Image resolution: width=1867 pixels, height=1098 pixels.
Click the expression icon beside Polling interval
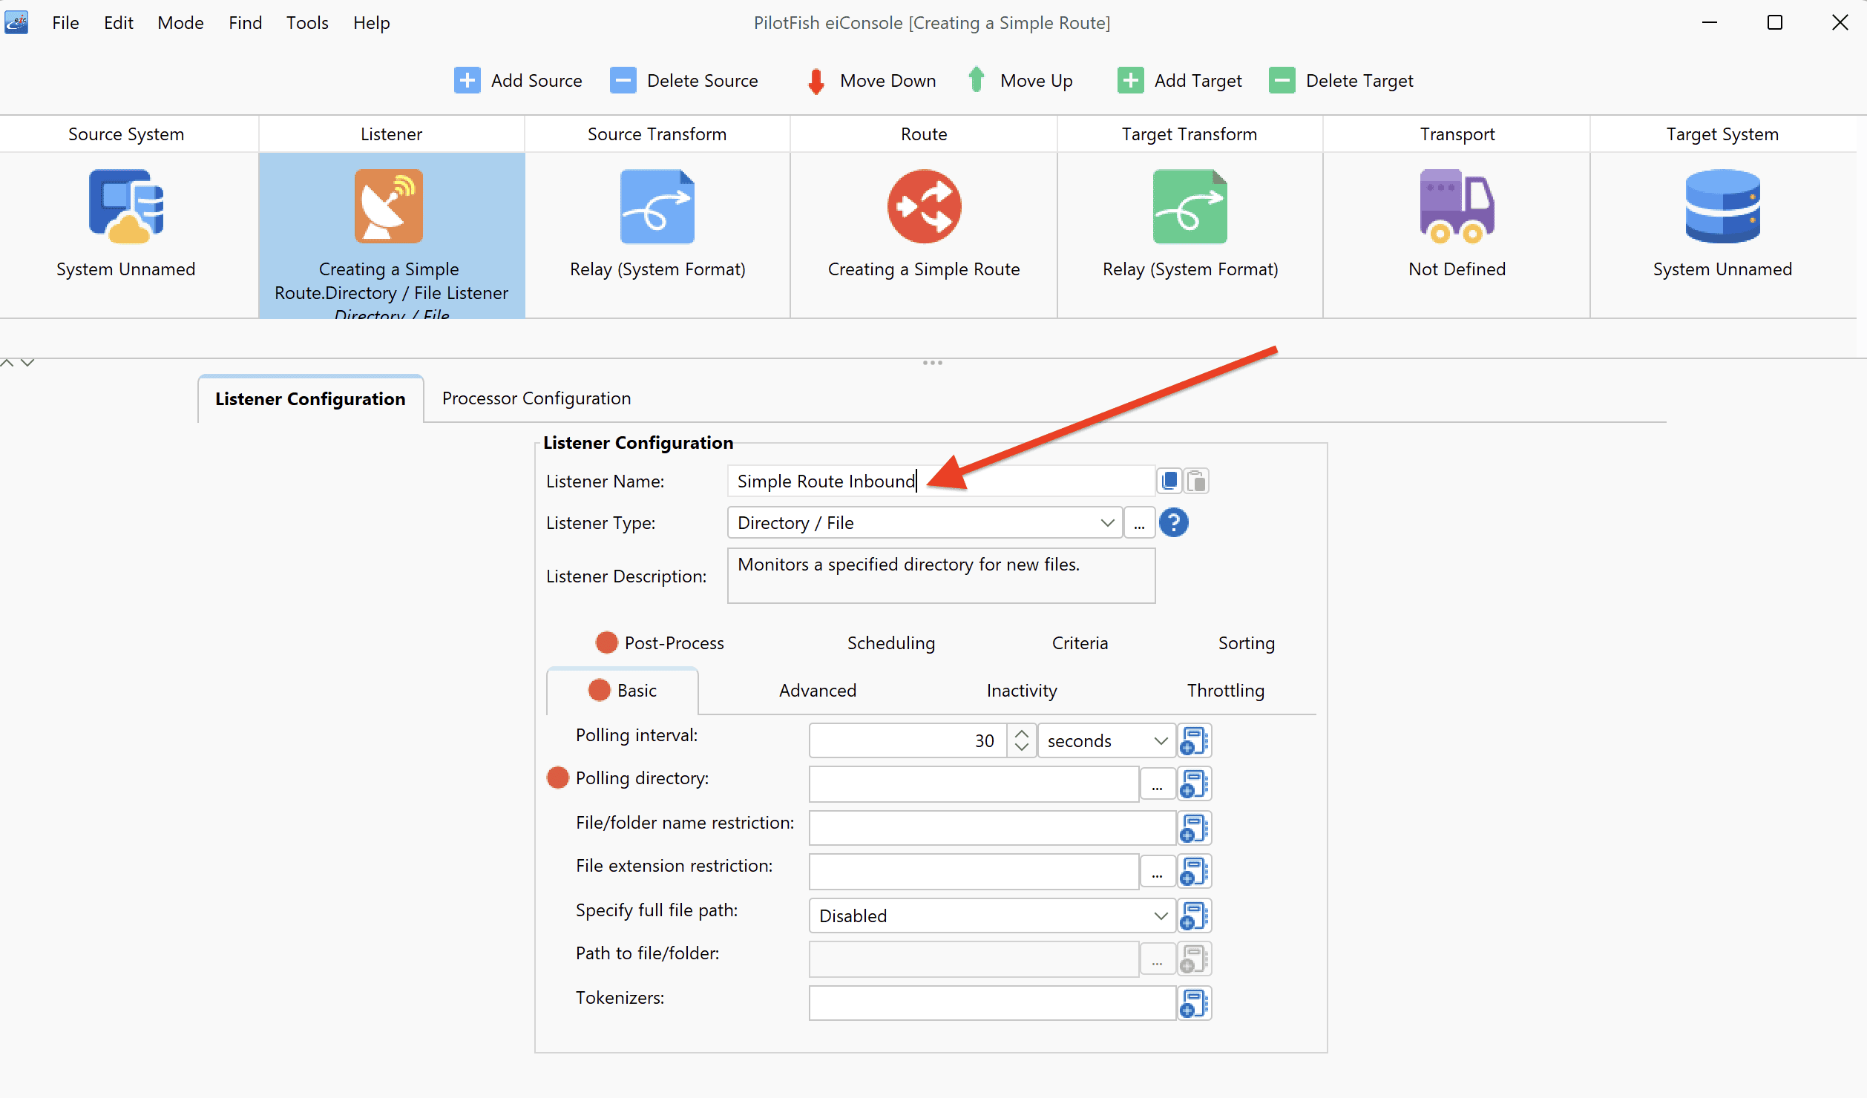1194,740
